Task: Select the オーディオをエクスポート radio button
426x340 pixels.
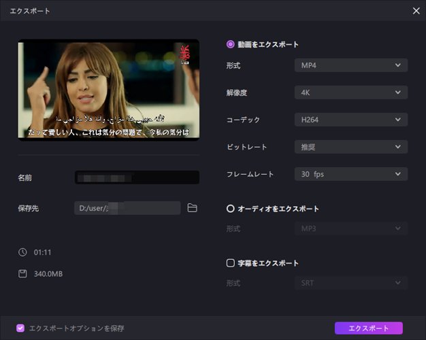Action: click(231, 209)
